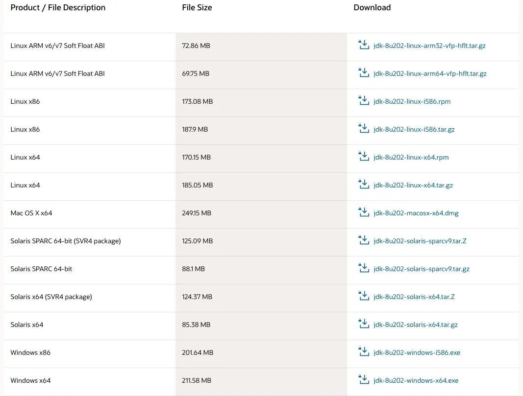
Task: Click download icon for jdk-8u202-windows-i586.exe
Action: pyautogui.click(x=364, y=352)
